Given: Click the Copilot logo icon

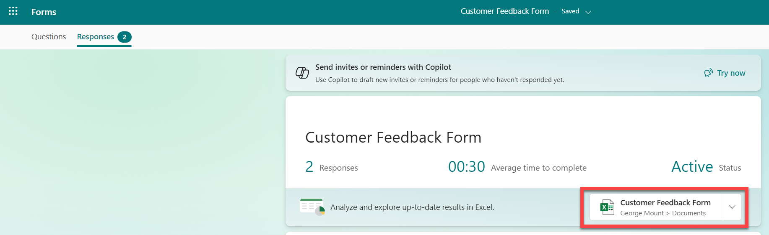Looking at the screenshot, I should (x=302, y=73).
